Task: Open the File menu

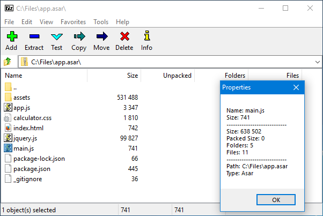Action: click(9, 22)
